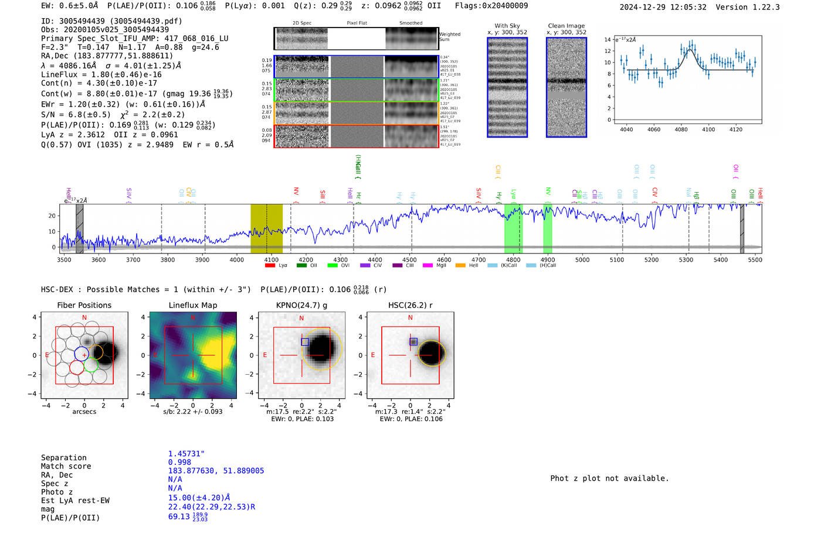
Task: Click the yellow highlighted band near 4086Å
Action: coord(267,228)
